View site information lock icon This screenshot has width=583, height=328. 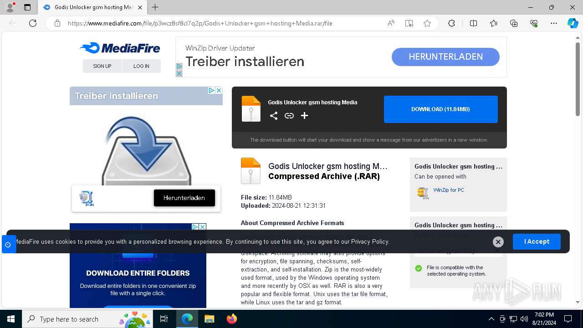click(x=57, y=23)
